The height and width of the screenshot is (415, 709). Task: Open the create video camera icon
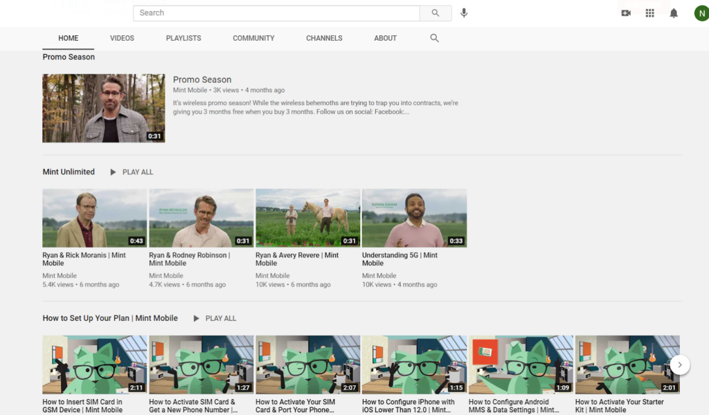coord(626,13)
